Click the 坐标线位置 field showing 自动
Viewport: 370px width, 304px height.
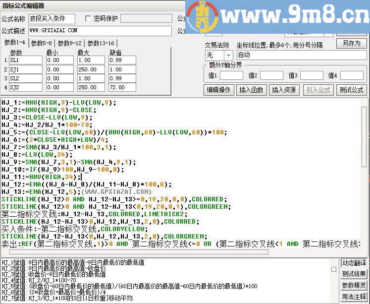click(x=302, y=55)
